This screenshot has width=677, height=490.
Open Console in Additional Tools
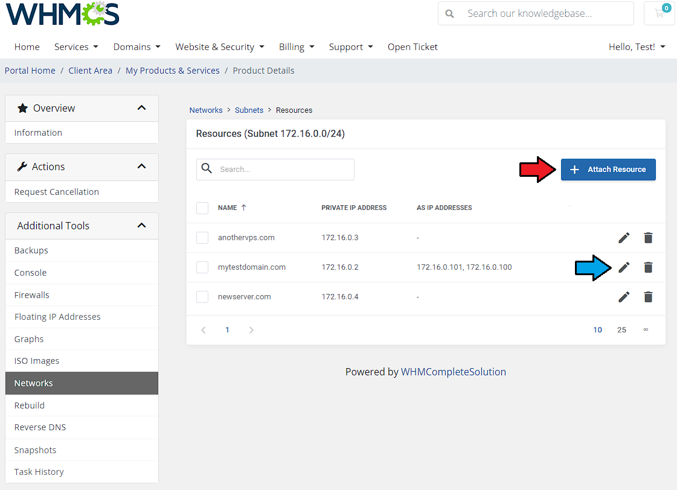82,273
